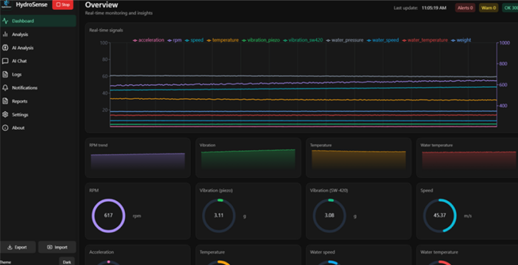The image size is (518, 265).
Task: Hide the rpm series in the legend
Action: [175, 40]
